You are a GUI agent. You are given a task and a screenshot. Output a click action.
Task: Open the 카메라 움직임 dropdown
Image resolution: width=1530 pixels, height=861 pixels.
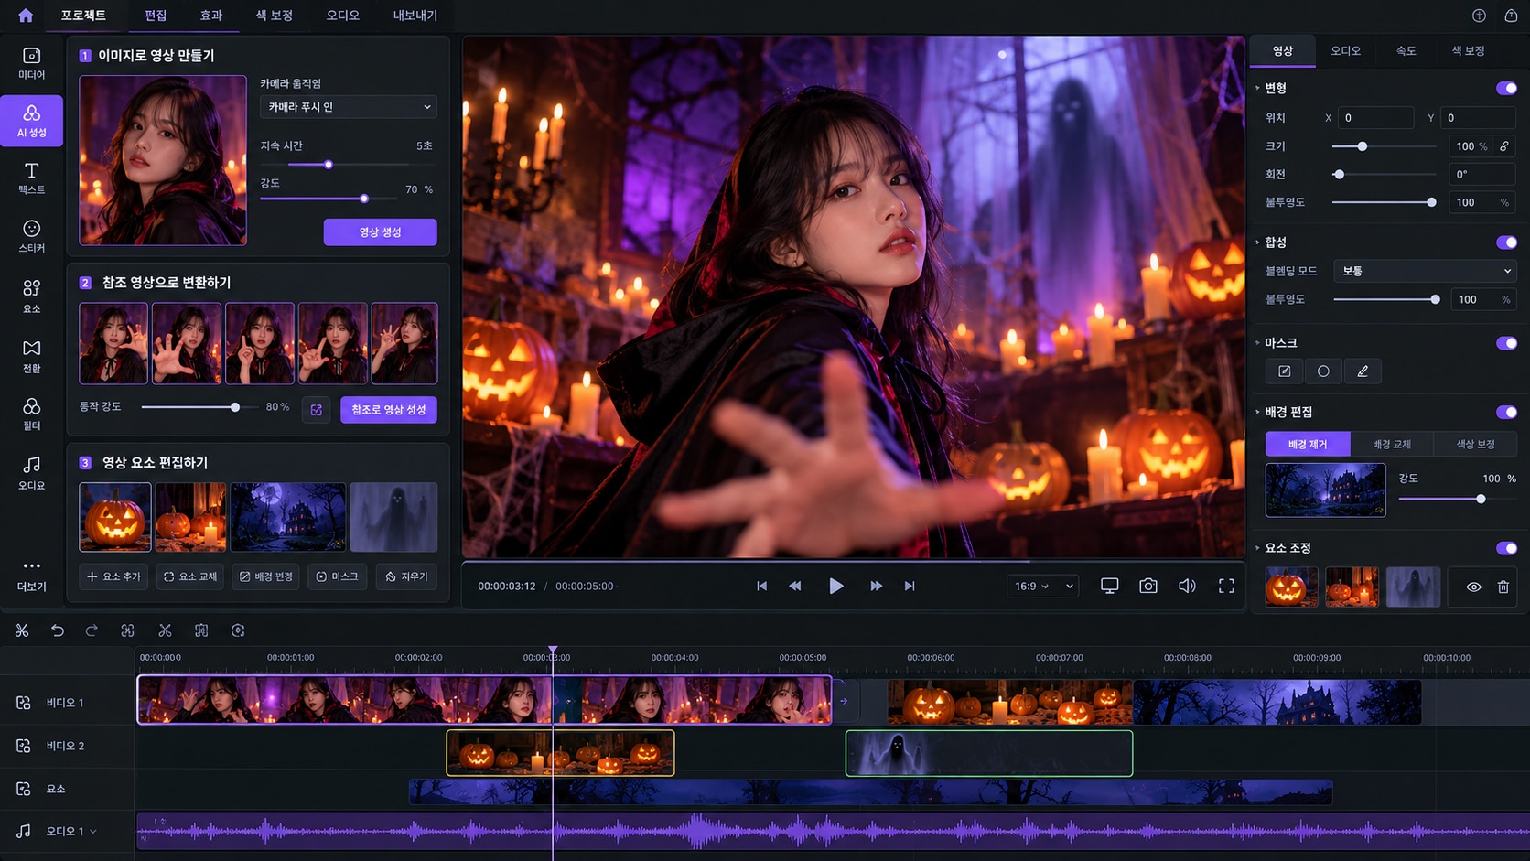(349, 107)
